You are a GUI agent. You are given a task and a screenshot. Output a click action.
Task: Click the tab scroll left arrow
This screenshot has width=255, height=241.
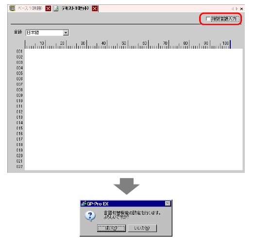[x=233, y=9]
